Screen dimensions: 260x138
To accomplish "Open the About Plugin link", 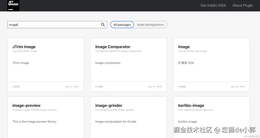I will click(x=243, y=5).
